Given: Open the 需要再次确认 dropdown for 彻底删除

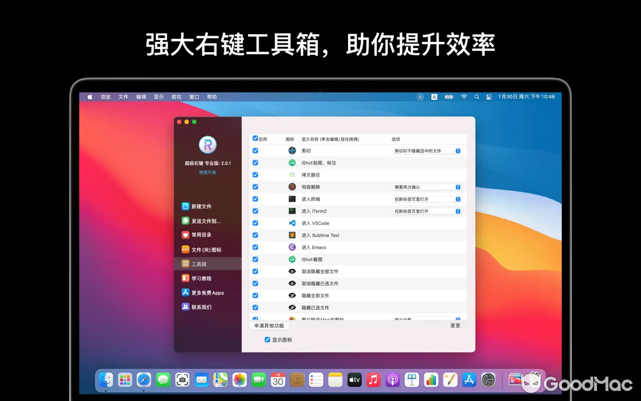Looking at the screenshot, I should click(x=427, y=186).
